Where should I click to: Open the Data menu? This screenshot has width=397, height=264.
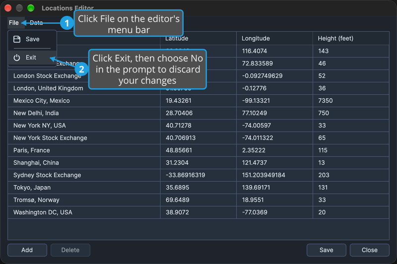tap(36, 23)
